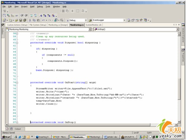Close the active document tab
This screenshot has width=186, height=140.
[x=179, y=25]
